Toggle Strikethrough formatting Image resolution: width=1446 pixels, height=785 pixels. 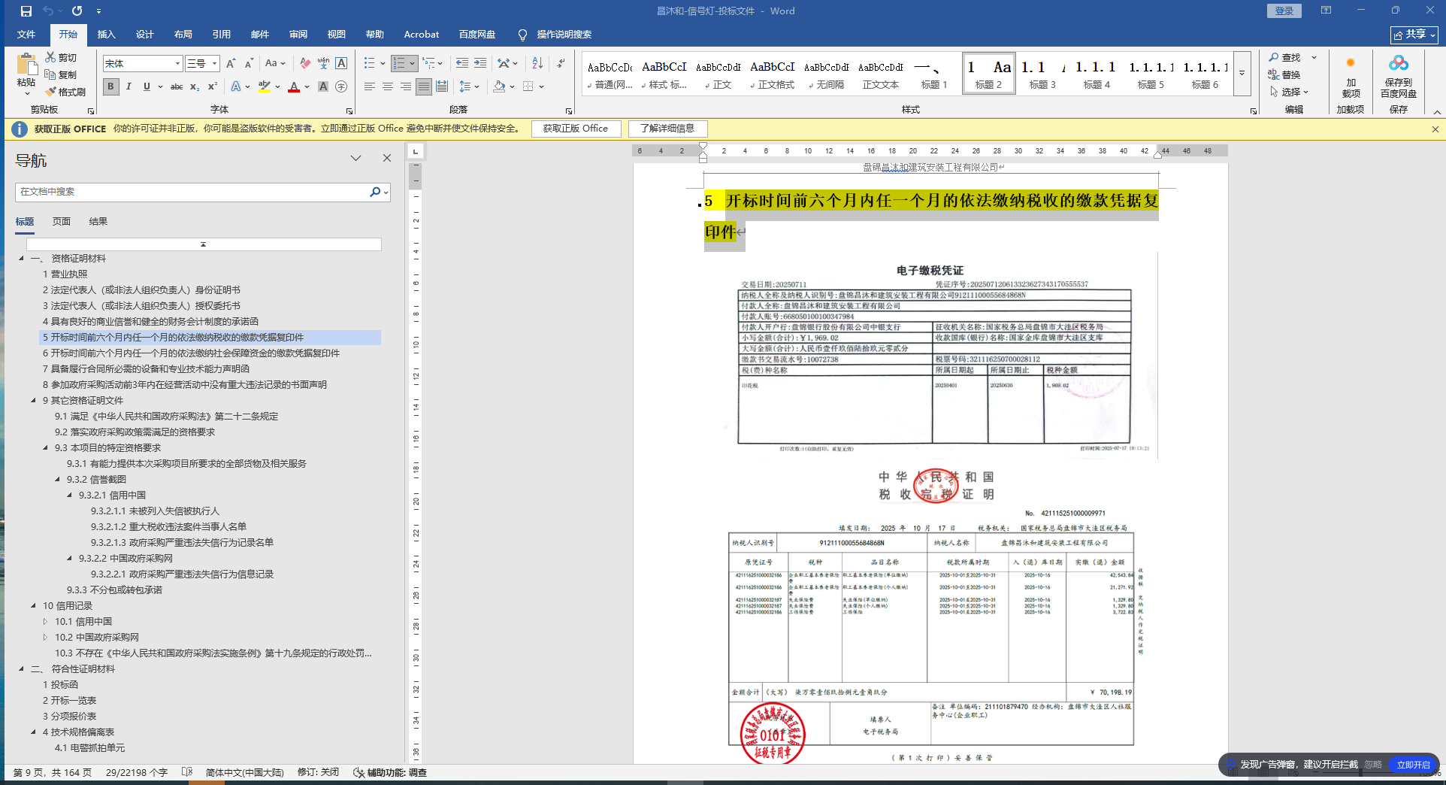click(x=177, y=86)
